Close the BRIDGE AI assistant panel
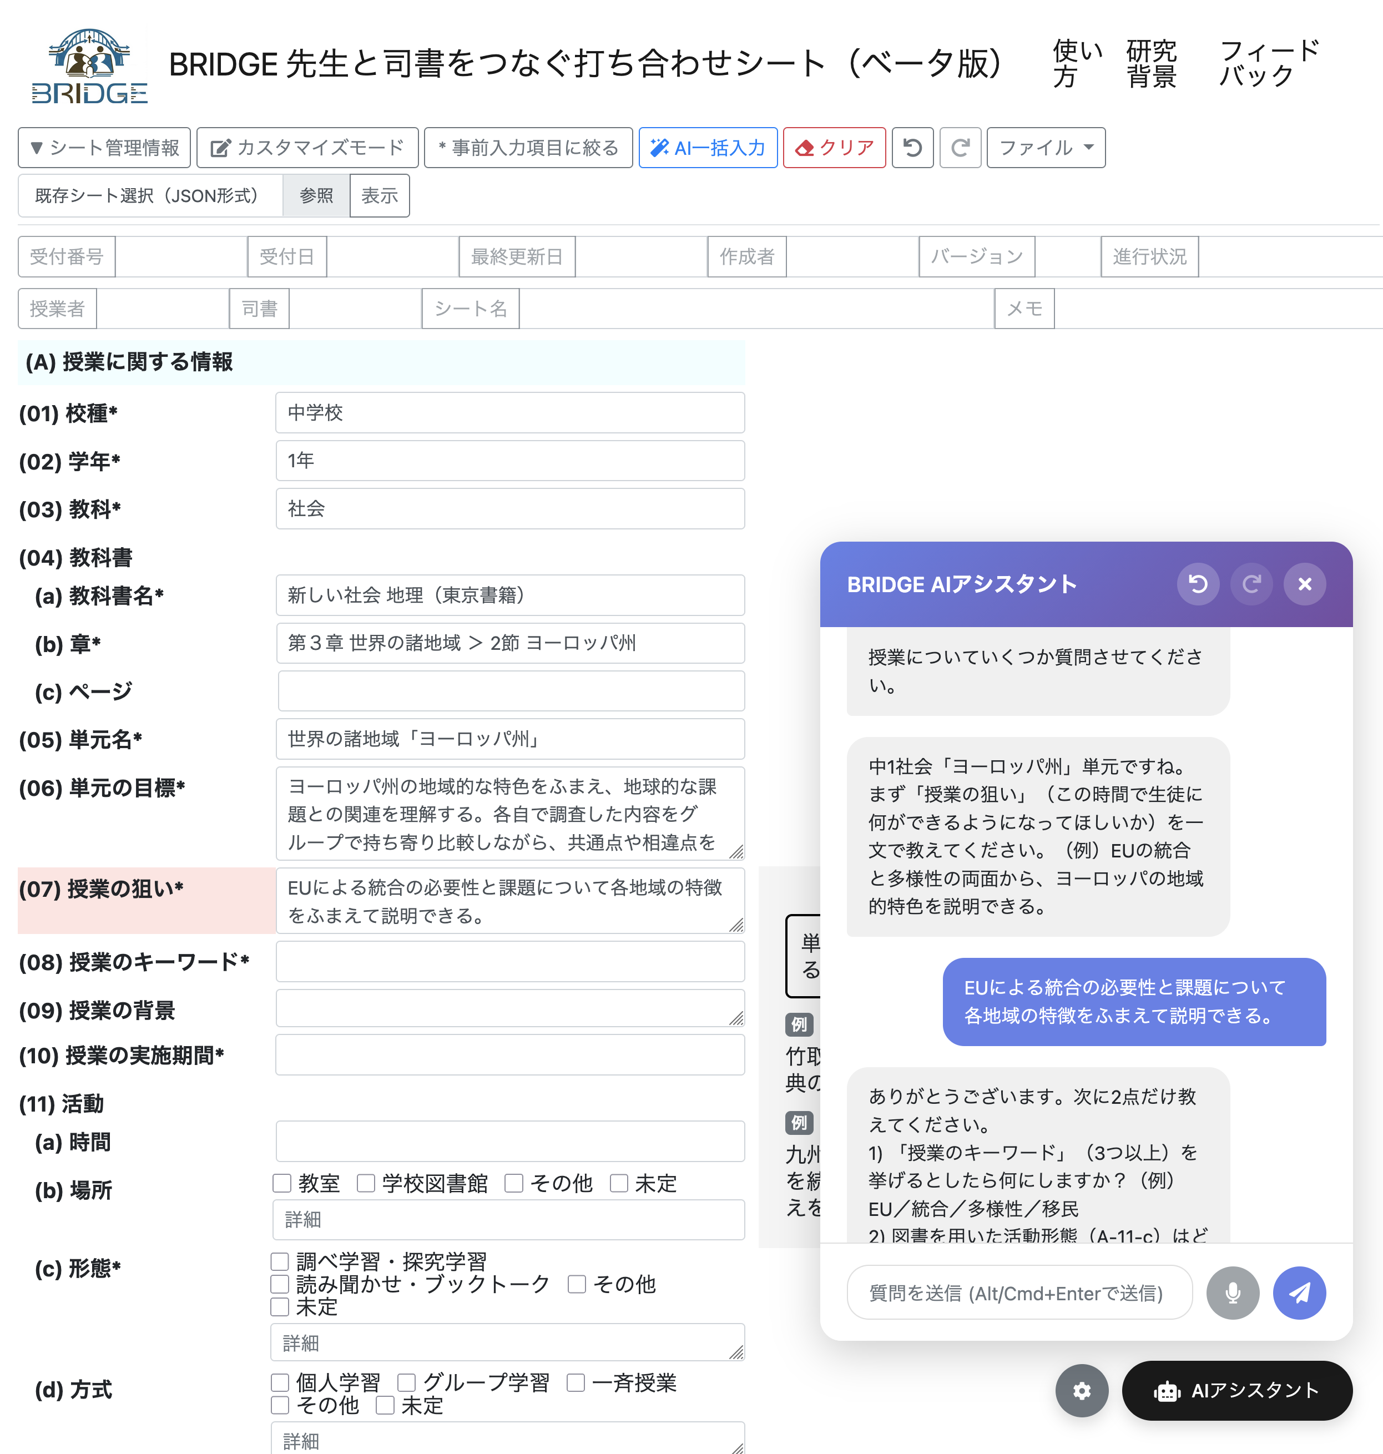1383x1454 pixels. pos(1304,584)
